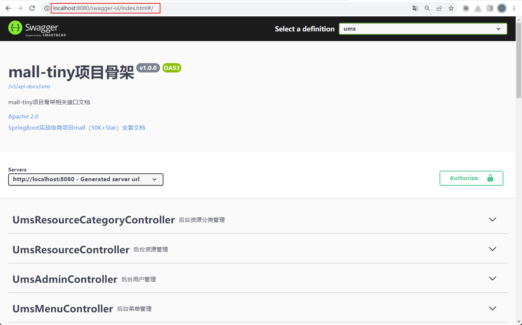View site information icon
The image size is (522, 325).
[x=47, y=8]
